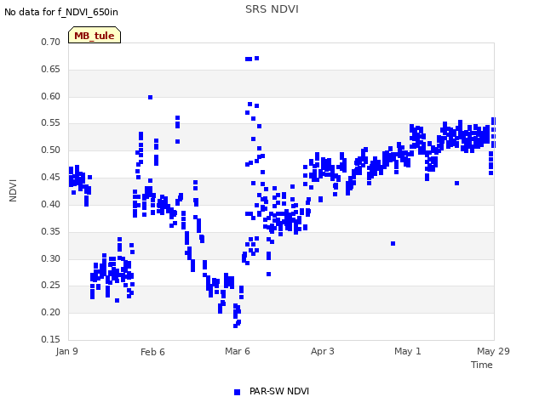Click the 0.20 y-axis tick label
Image resolution: width=545 pixels, height=408 pixels.
[x=51, y=312]
